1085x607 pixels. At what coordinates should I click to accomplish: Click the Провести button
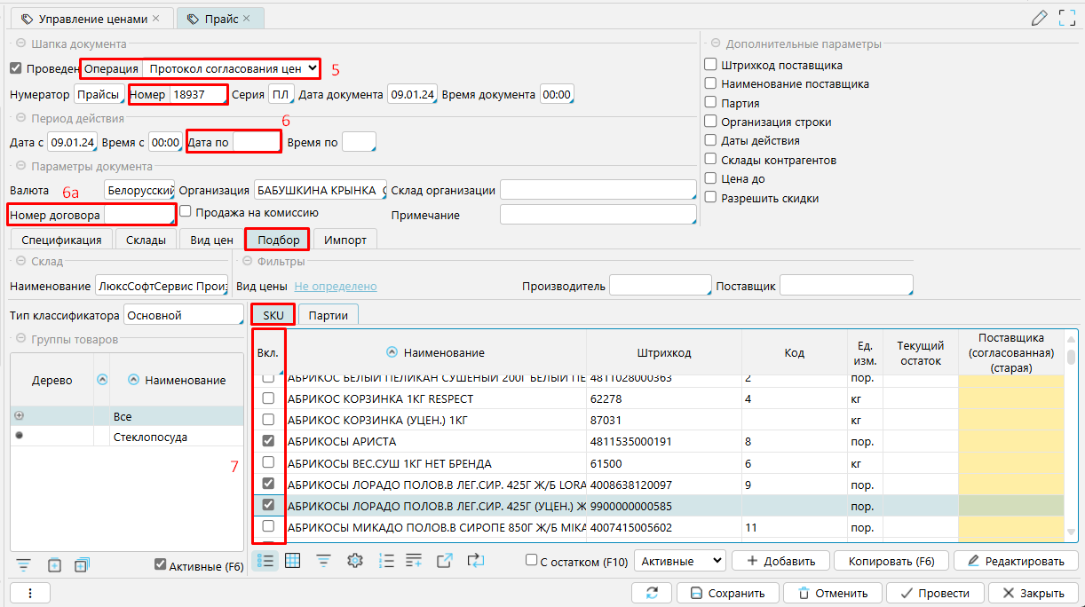pos(940,593)
